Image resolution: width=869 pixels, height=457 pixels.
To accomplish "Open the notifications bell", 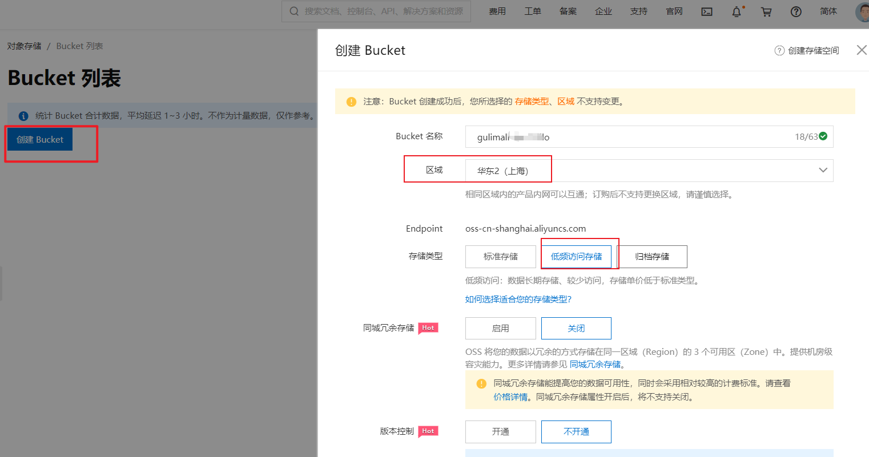I will point(737,11).
